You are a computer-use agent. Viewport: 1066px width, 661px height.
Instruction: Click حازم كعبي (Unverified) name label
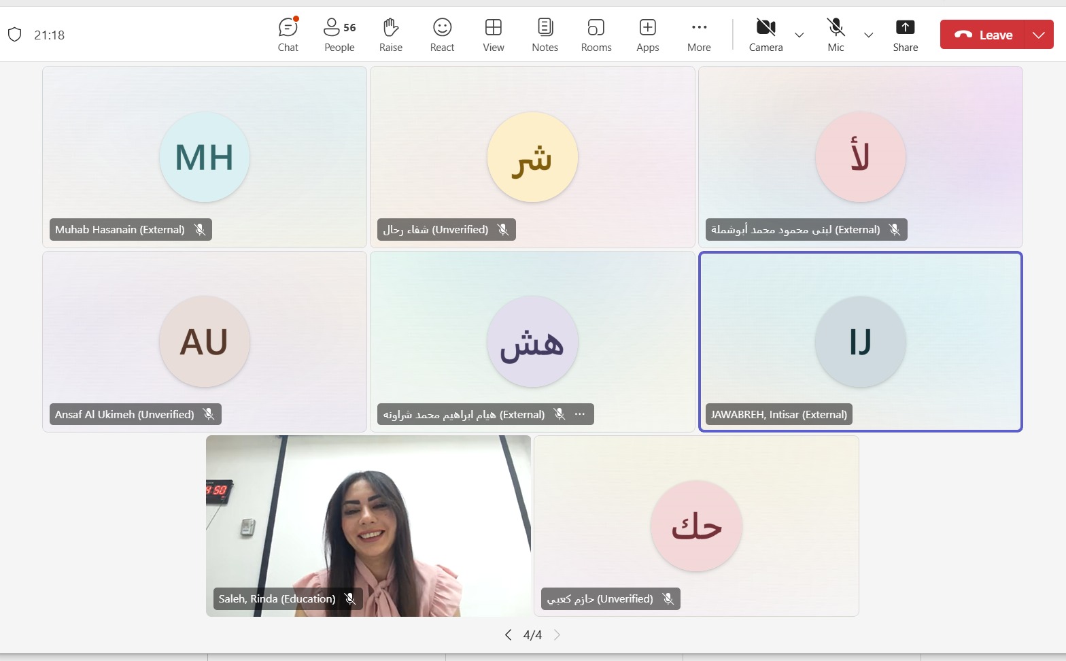coord(600,599)
